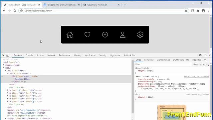Viewport: 213px width, 120px height.
Task: Click the reading list icon beside extensions
Action: (193, 11)
